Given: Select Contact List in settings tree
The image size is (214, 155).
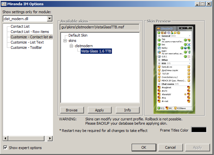Looking at the screenshot, I should [x=20, y=26].
